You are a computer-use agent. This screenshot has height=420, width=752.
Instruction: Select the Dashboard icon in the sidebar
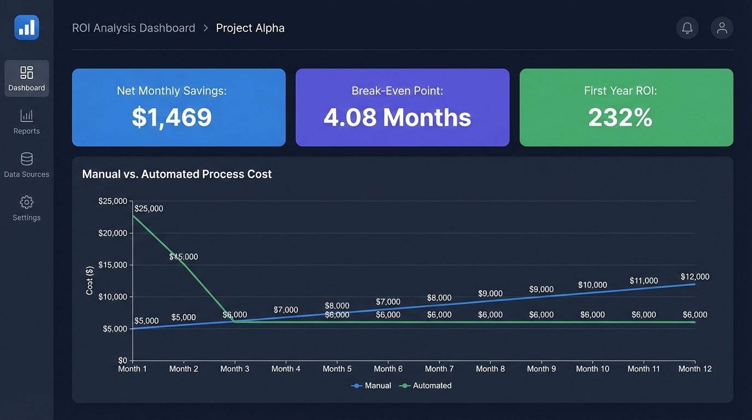click(26, 73)
